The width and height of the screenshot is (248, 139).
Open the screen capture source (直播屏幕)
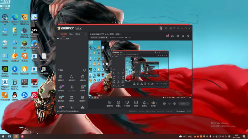point(109,104)
